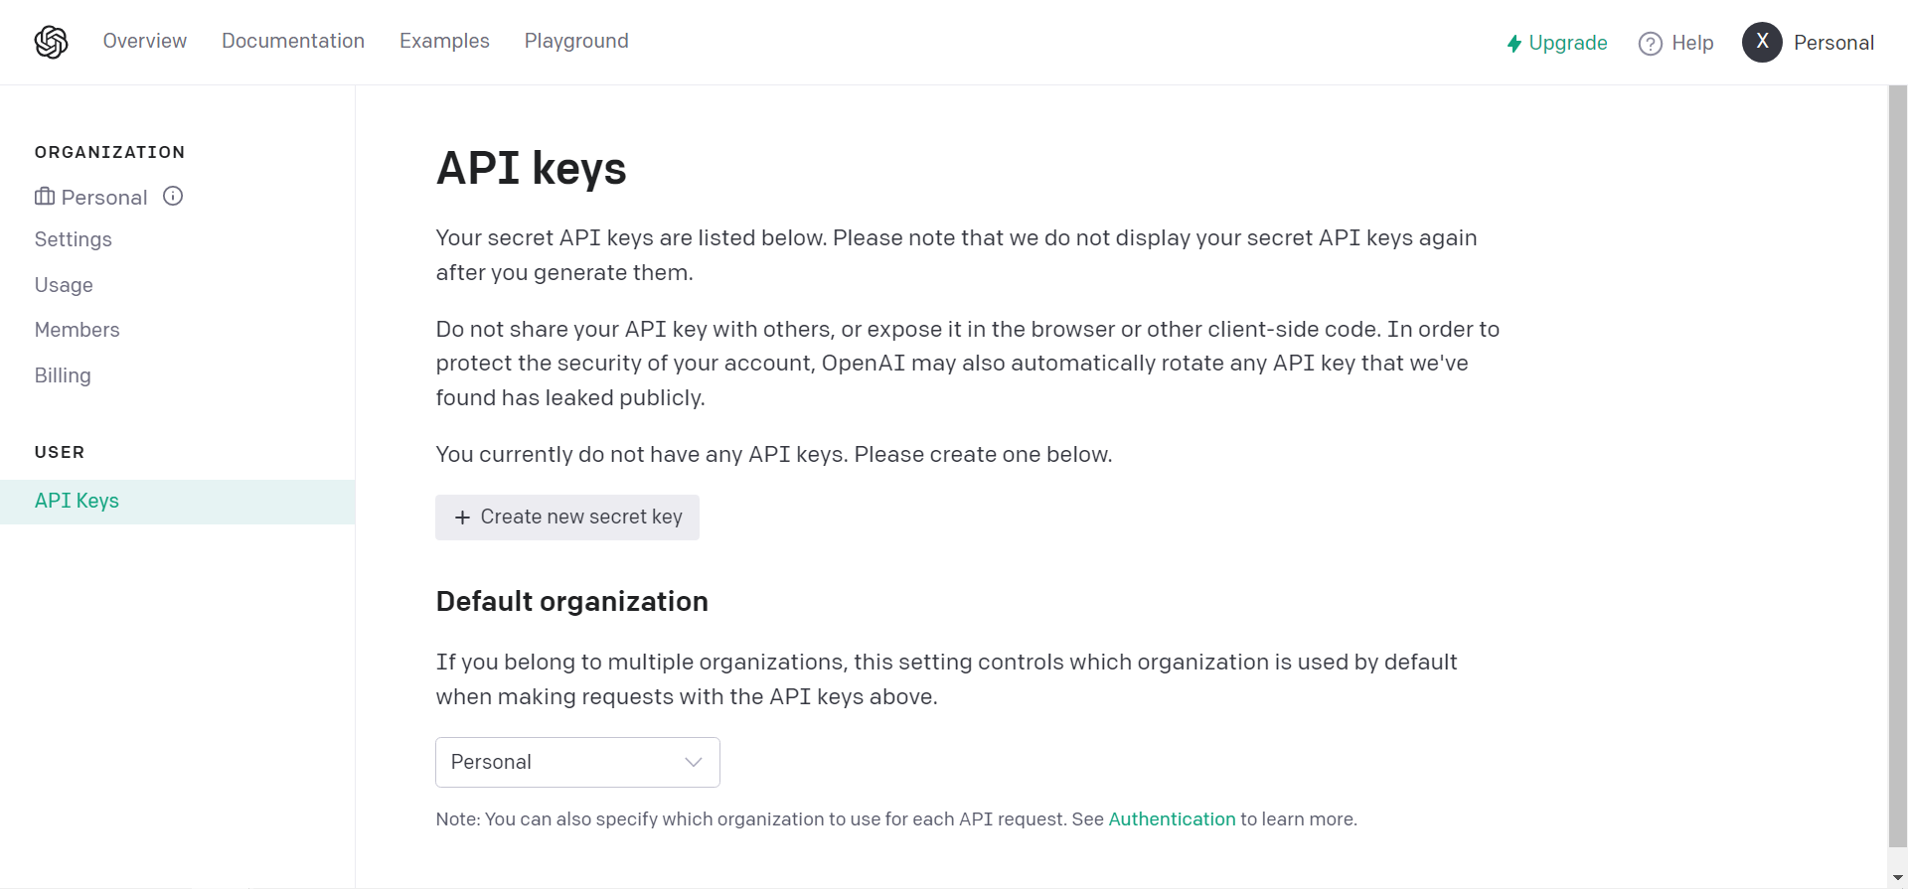Click the lightning bolt Upgrade icon
This screenshot has height=889, width=1908.
pyautogui.click(x=1513, y=43)
